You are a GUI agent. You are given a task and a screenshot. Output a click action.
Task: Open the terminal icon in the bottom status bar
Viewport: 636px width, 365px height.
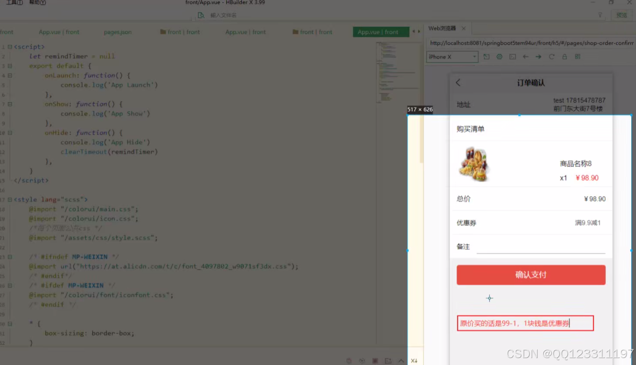(x=388, y=360)
